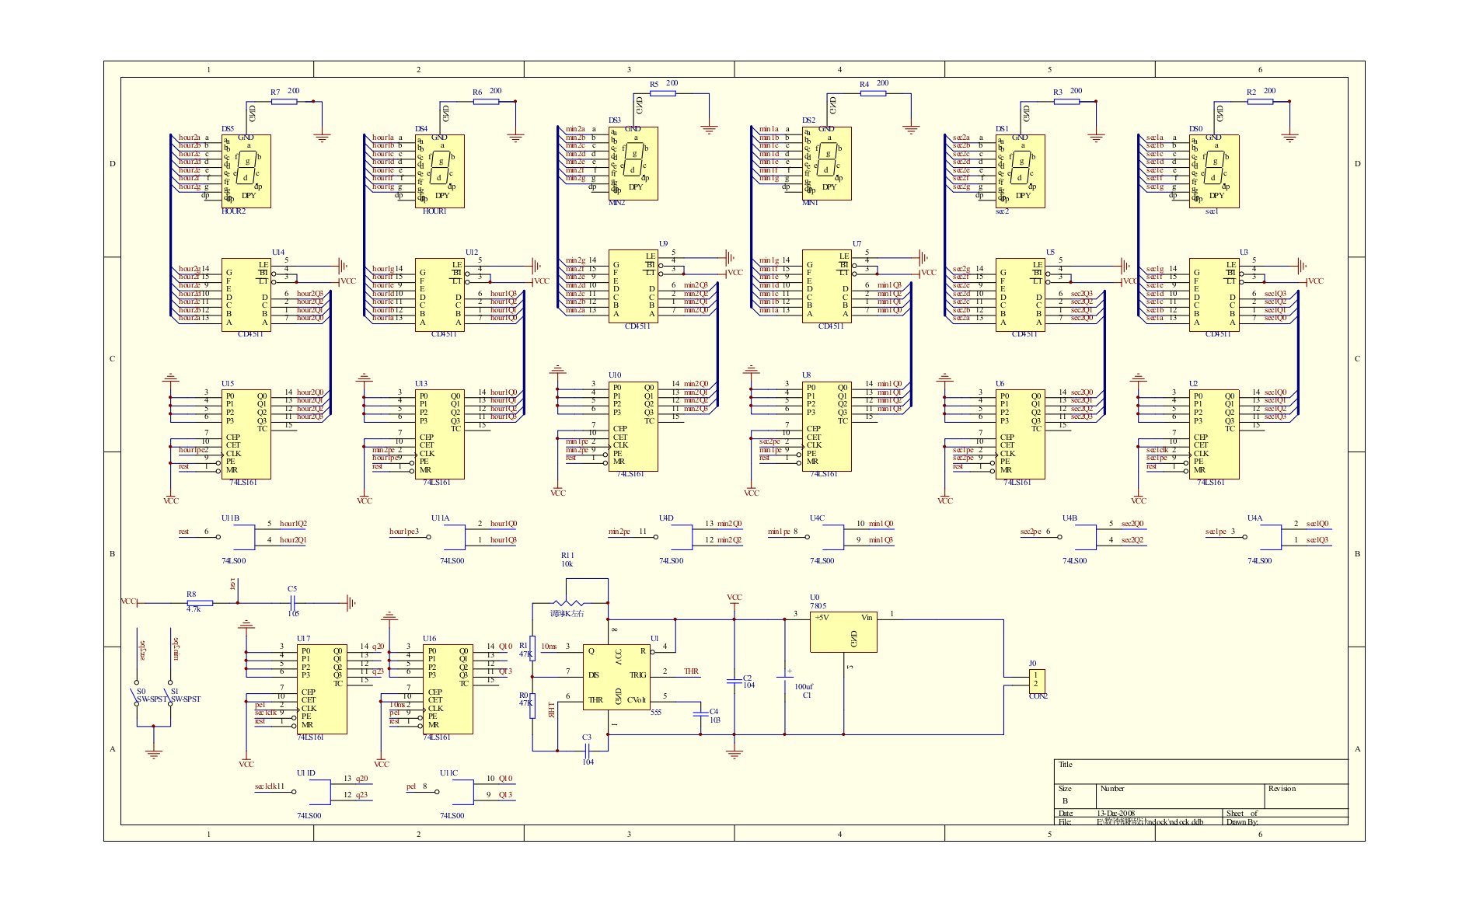Select the U5 CD4511 decoder chip
Screen dimensions: 1469x910
[x=1021, y=295]
